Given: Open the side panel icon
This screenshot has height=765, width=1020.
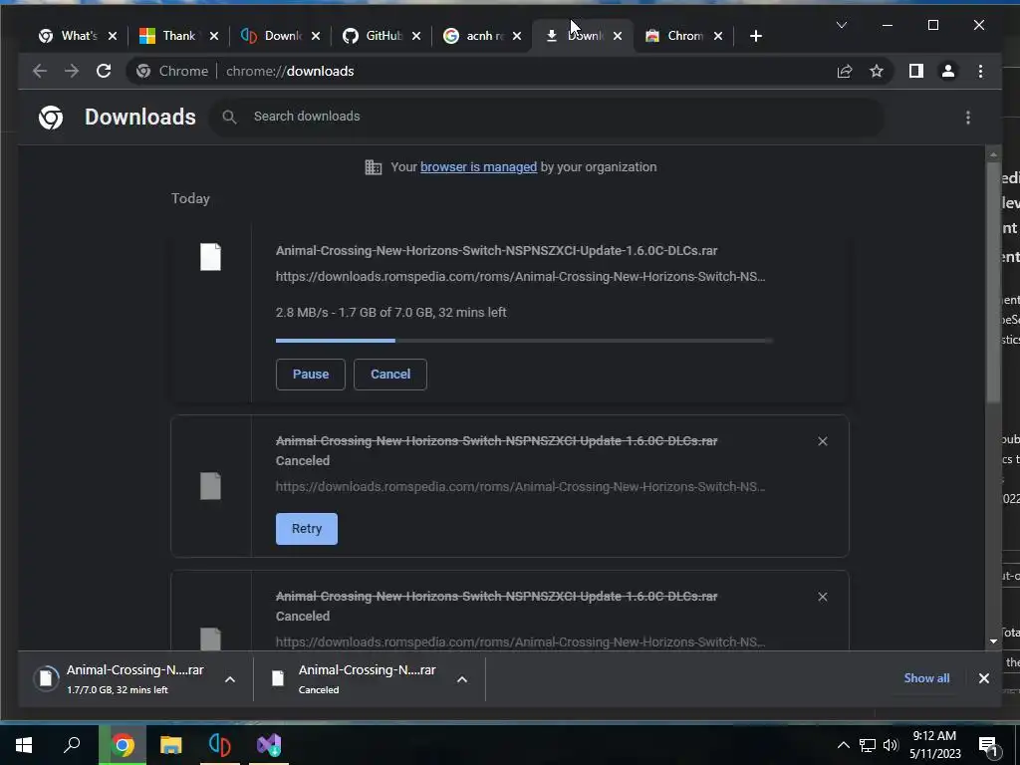Looking at the screenshot, I should point(916,71).
